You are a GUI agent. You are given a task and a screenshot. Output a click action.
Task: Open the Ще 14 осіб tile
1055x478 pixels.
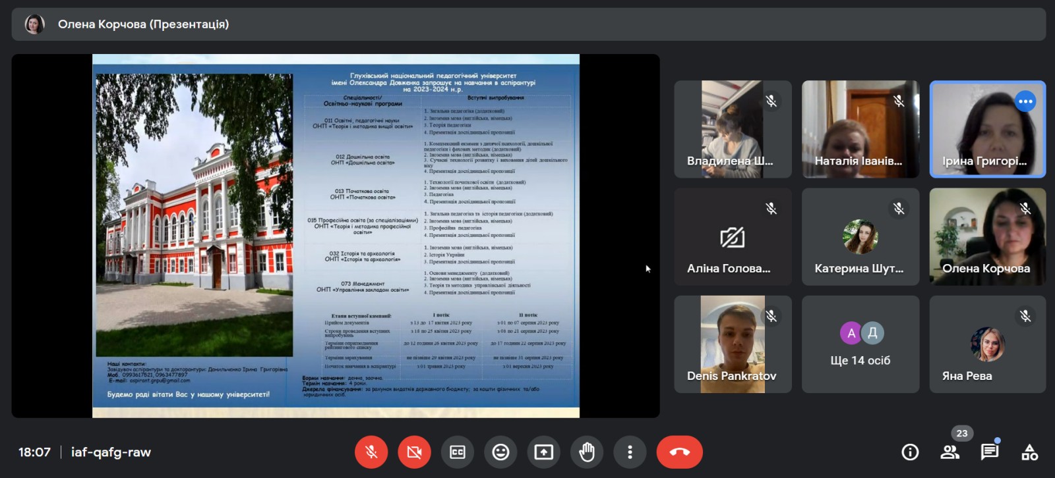(x=860, y=344)
